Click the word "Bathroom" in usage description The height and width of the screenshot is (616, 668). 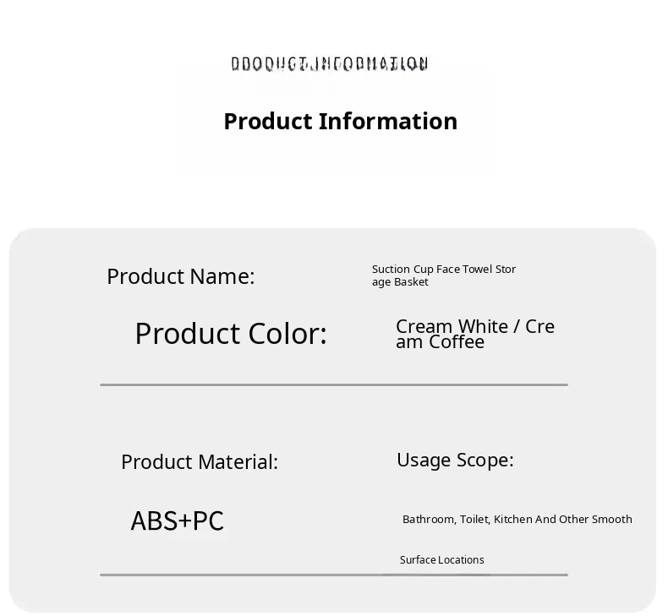click(x=428, y=520)
